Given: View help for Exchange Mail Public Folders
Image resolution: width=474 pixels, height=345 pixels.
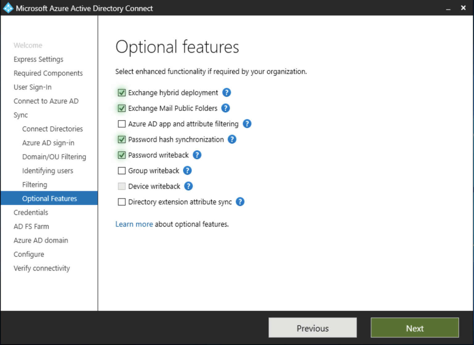Looking at the screenshot, I should [x=225, y=108].
